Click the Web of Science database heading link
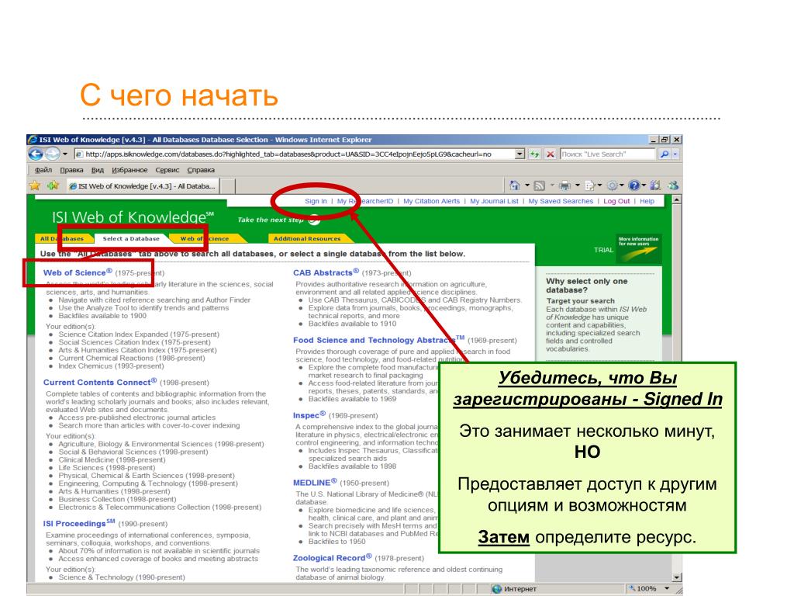The image size is (794, 596). [x=78, y=272]
